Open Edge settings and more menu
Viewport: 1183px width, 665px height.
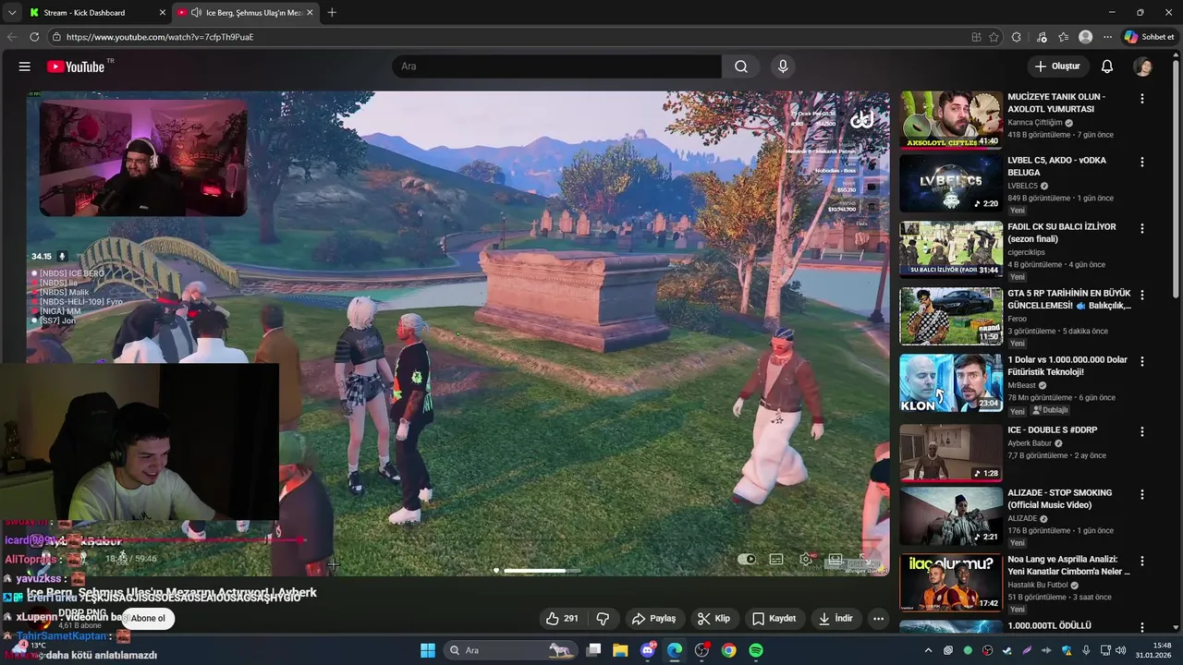pos(1108,37)
